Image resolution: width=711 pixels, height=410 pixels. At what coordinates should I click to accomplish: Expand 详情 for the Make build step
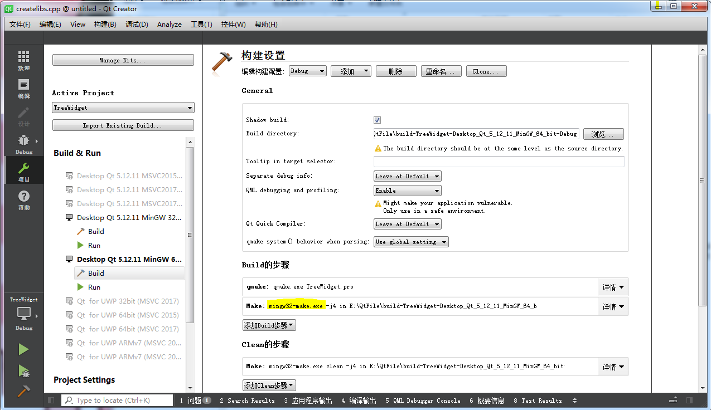point(613,306)
